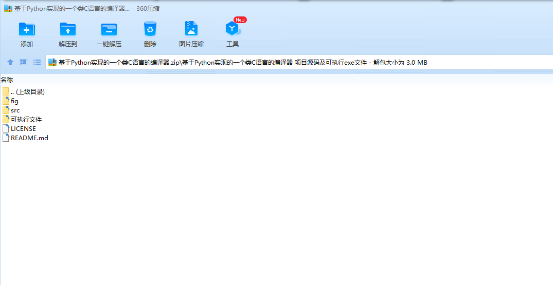Image resolution: width=553 pixels, height=285 pixels.
Task: Click the archive icon in the address bar
Action: 52,63
